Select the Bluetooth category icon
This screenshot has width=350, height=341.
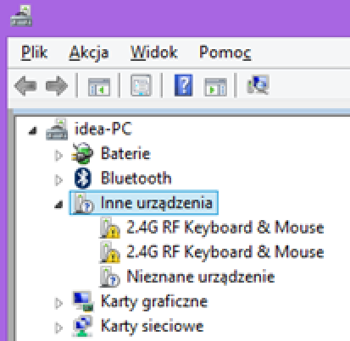pyautogui.click(x=82, y=178)
